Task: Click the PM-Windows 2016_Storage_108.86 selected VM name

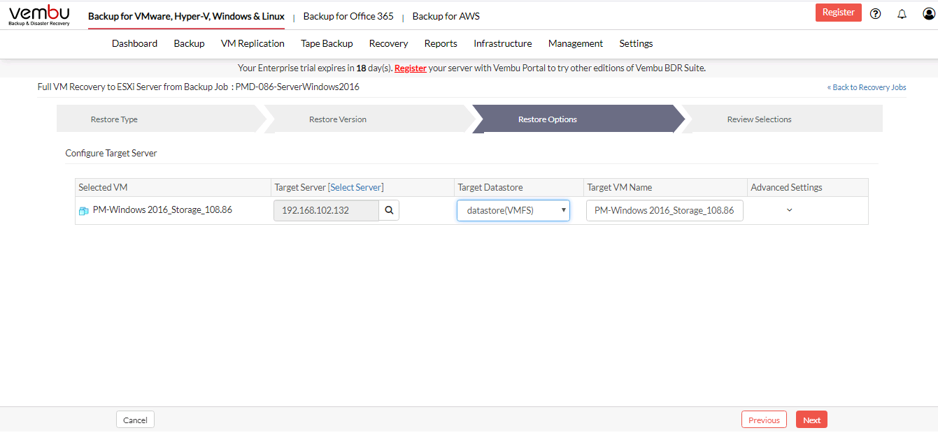Action: click(x=162, y=209)
